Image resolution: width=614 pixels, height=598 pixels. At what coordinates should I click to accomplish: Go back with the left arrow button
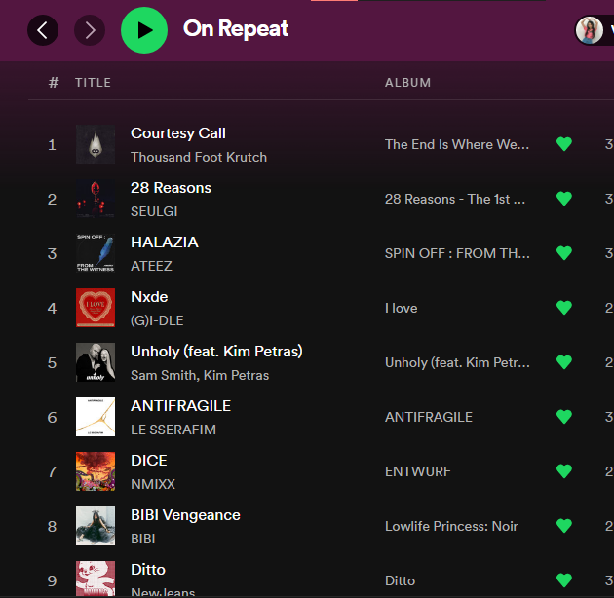(43, 30)
